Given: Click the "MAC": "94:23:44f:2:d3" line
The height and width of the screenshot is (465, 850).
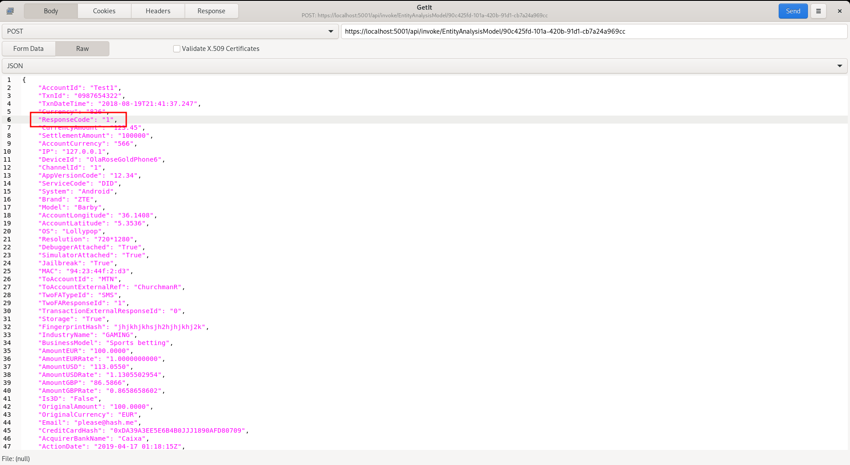Looking at the screenshot, I should (85, 271).
